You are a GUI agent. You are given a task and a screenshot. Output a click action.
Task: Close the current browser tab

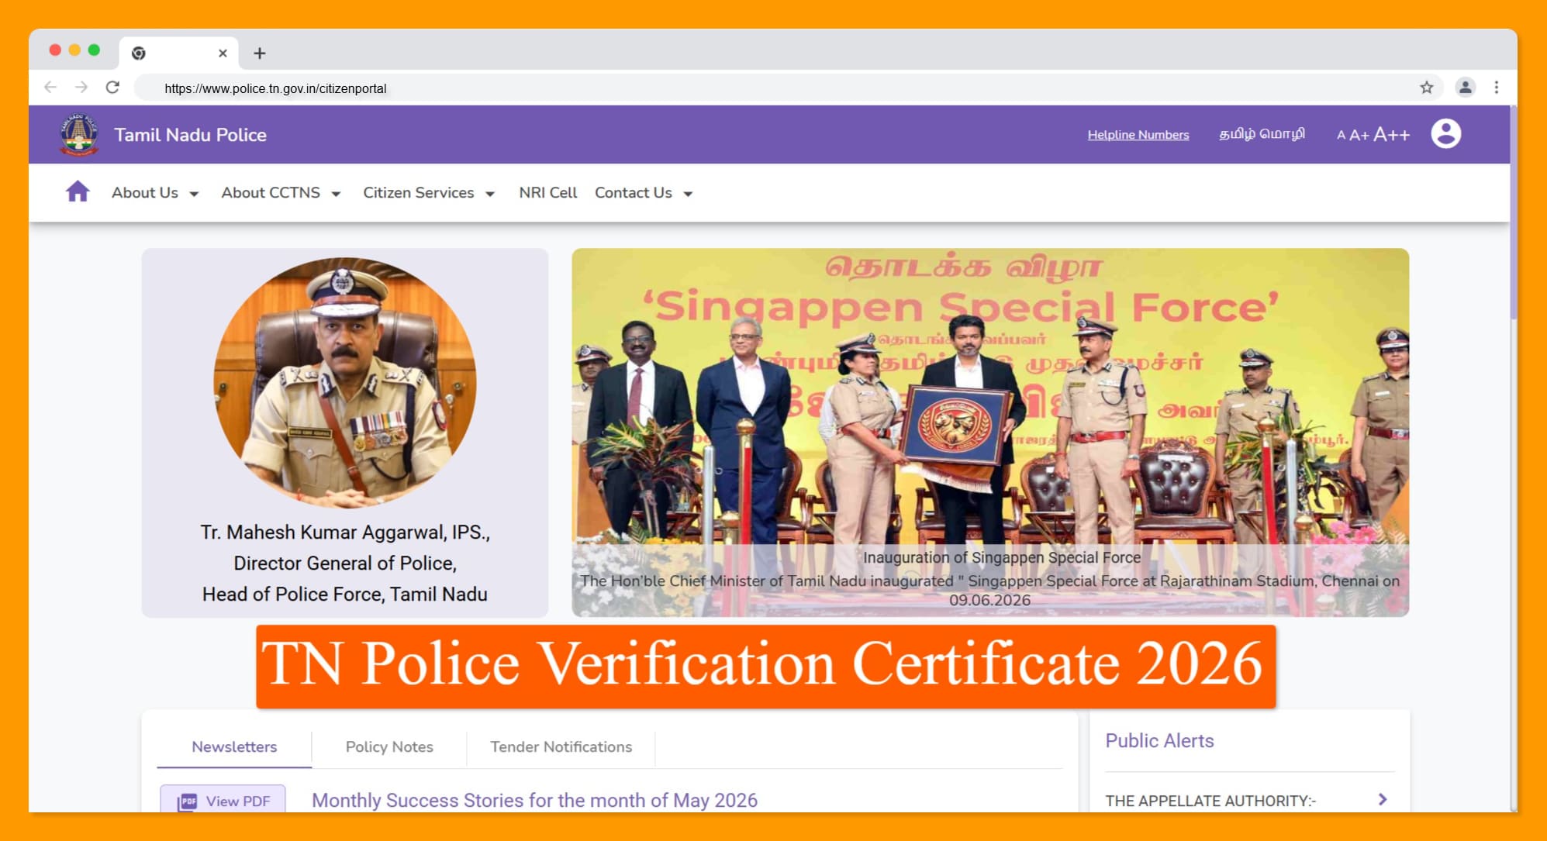tap(223, 53)
